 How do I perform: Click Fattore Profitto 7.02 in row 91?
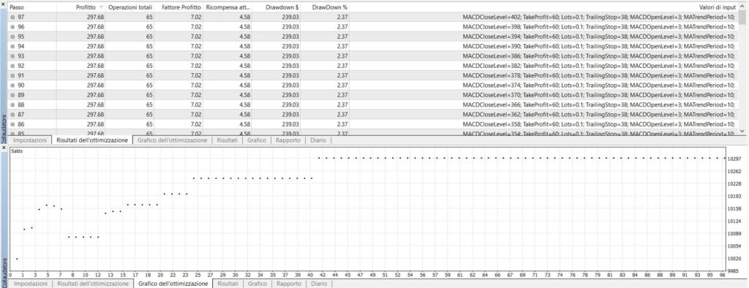(196, 75)
